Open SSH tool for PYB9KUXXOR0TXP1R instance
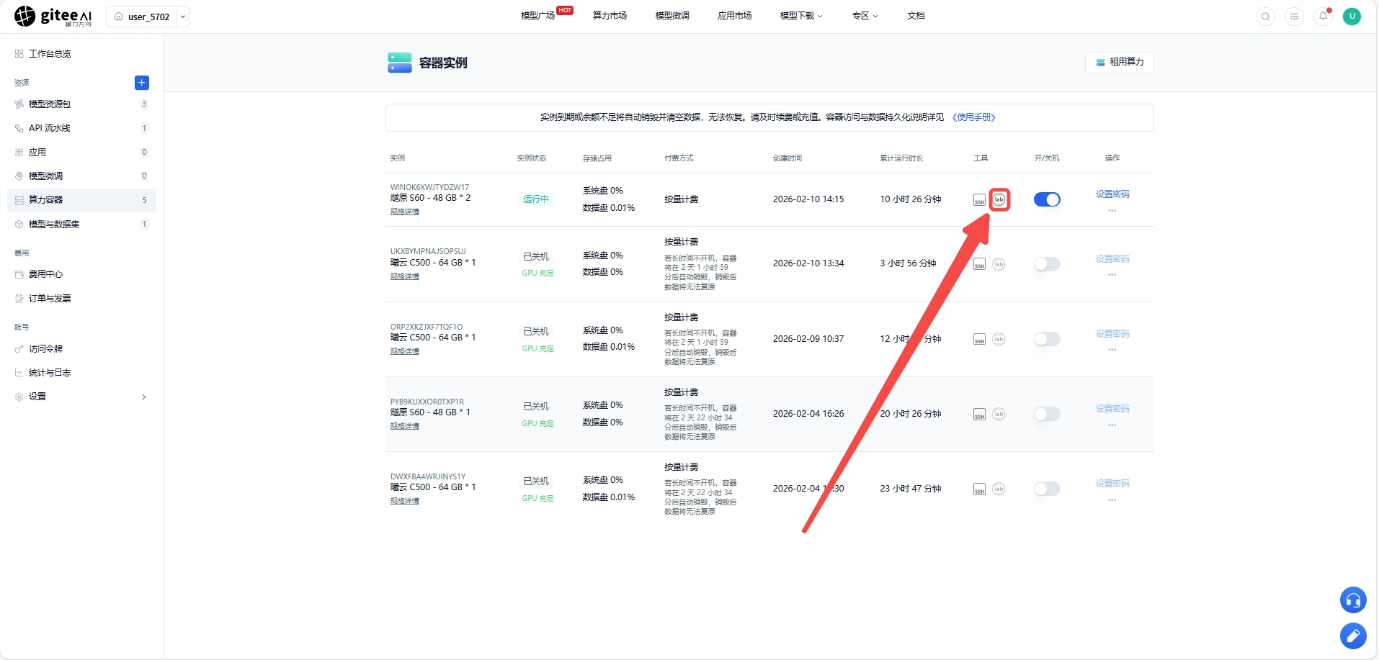The width and height of the screenshot is (1379, 660). 979,414
